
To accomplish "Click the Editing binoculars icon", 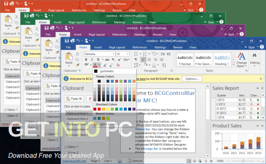I will pyautogui.click(x=255, y=55).
